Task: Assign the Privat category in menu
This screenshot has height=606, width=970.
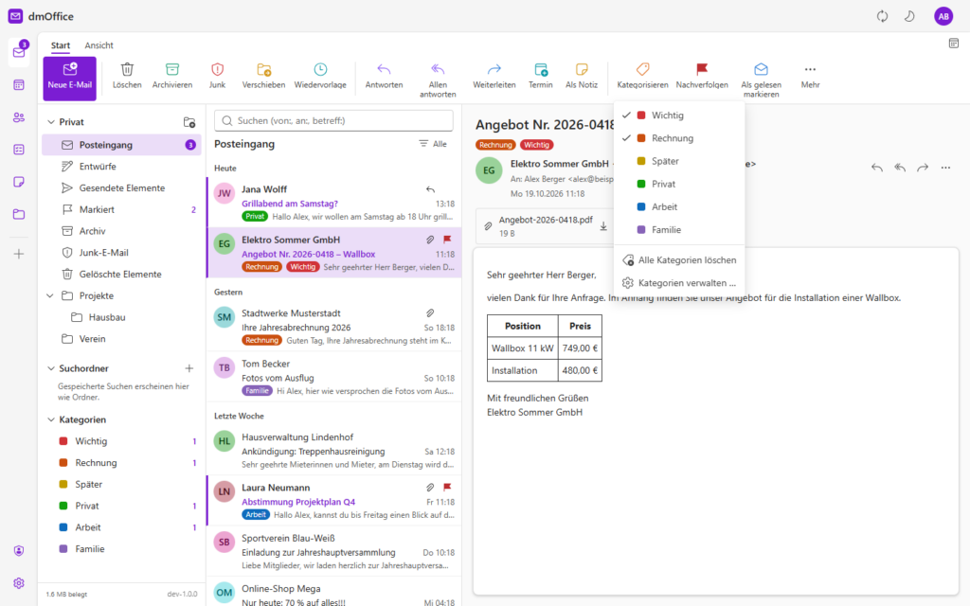Action: 678,184
